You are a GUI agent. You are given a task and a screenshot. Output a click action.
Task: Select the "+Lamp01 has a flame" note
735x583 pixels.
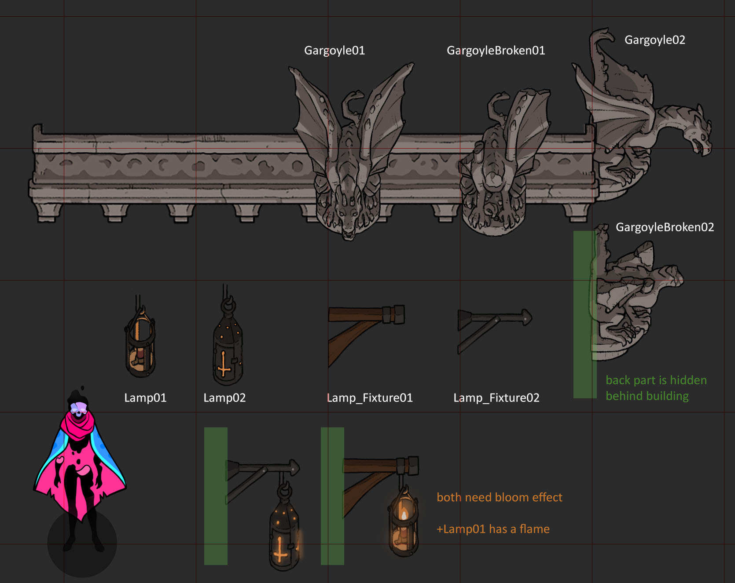pyautogui.click(x=493, y=529)
